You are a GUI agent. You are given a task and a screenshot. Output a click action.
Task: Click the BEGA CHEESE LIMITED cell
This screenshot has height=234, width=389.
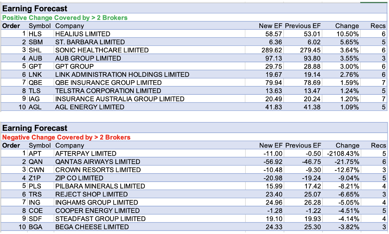tap(92, 227)
